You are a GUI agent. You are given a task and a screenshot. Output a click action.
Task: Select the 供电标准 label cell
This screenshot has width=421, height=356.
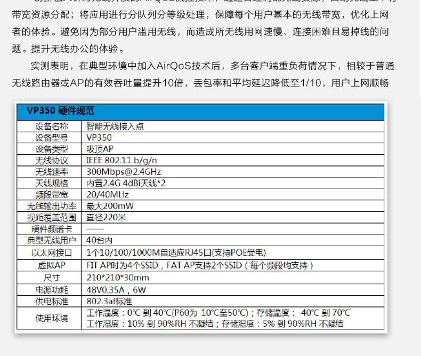coord(49,302)
